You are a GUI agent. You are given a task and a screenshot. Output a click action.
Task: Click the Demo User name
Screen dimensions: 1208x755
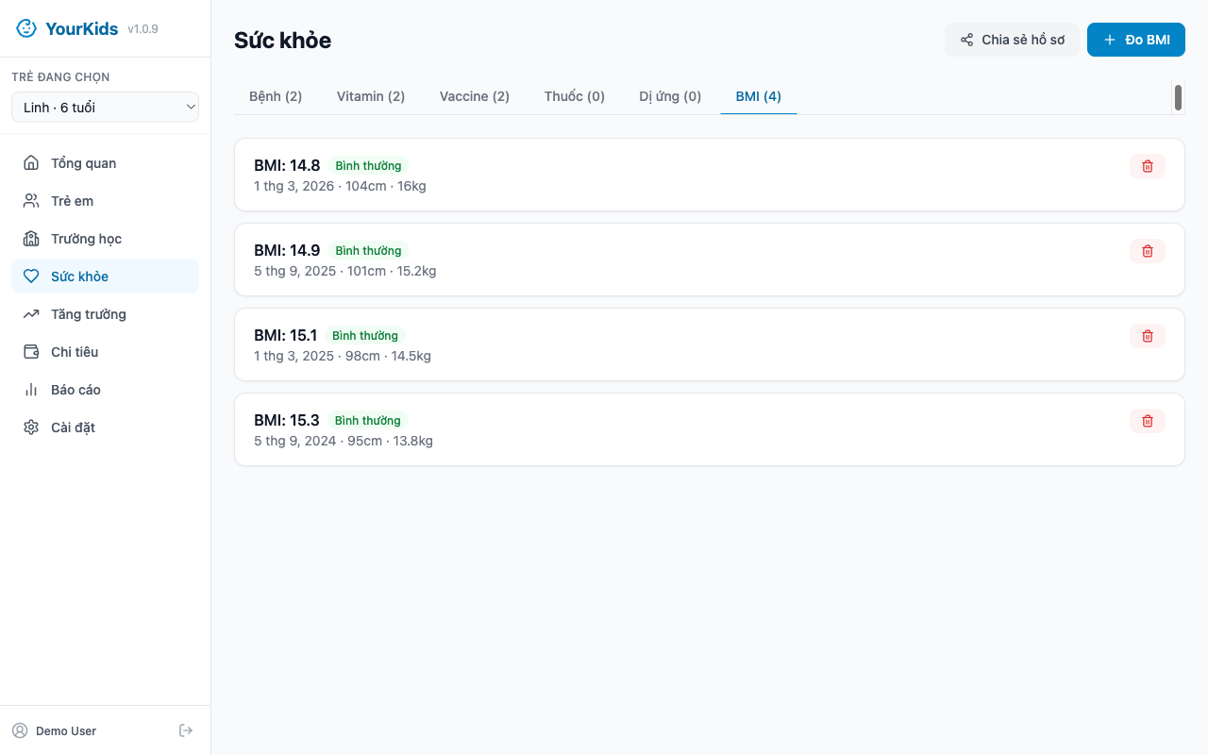pos(66,731)
